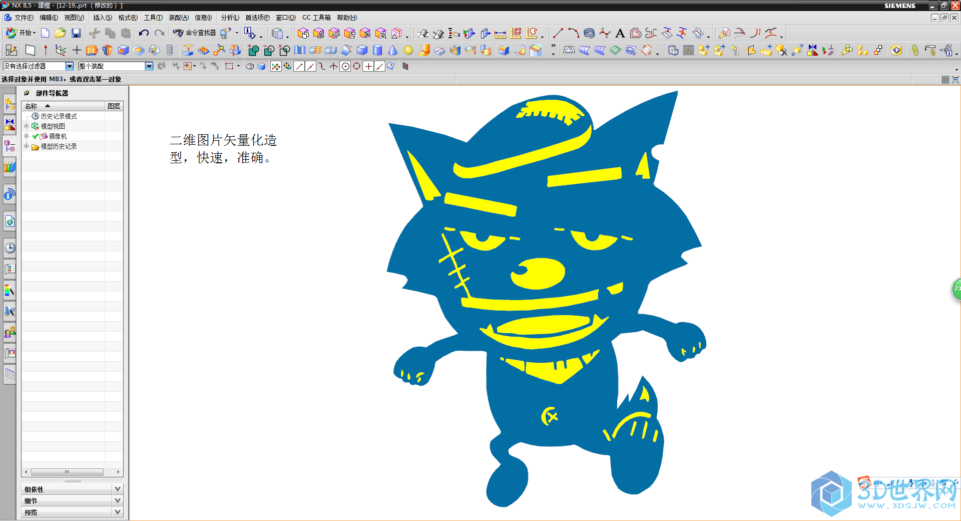Toggle the Quadrant Point snap option

357,66
